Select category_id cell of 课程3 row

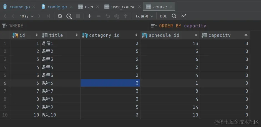110,59
